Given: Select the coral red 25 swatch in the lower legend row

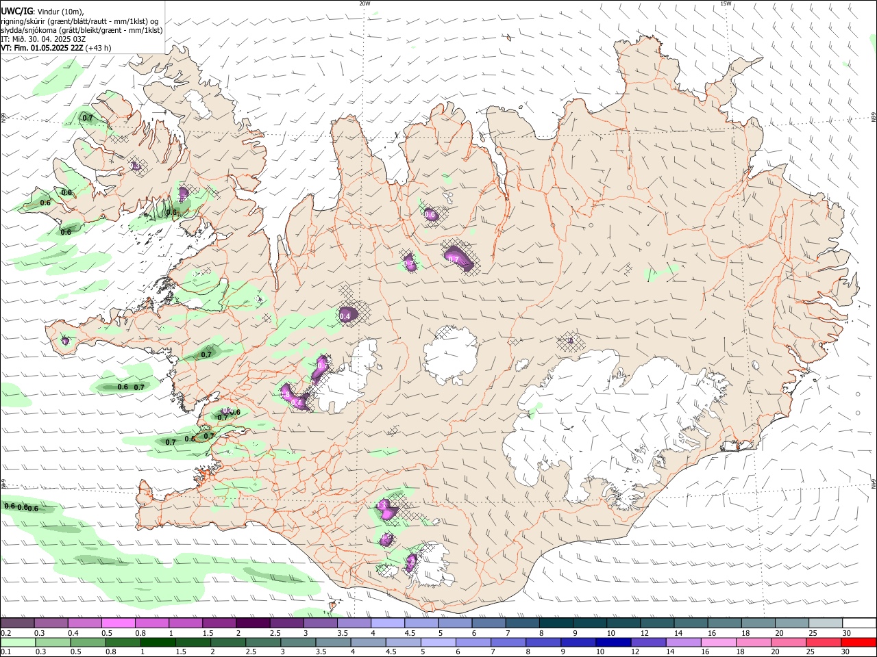Looking at the screenshot, I should click(x=823, y=643).
